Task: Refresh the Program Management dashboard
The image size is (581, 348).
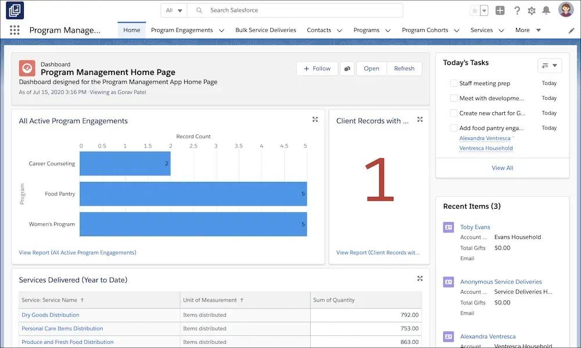Action: [x=404, y=68]
